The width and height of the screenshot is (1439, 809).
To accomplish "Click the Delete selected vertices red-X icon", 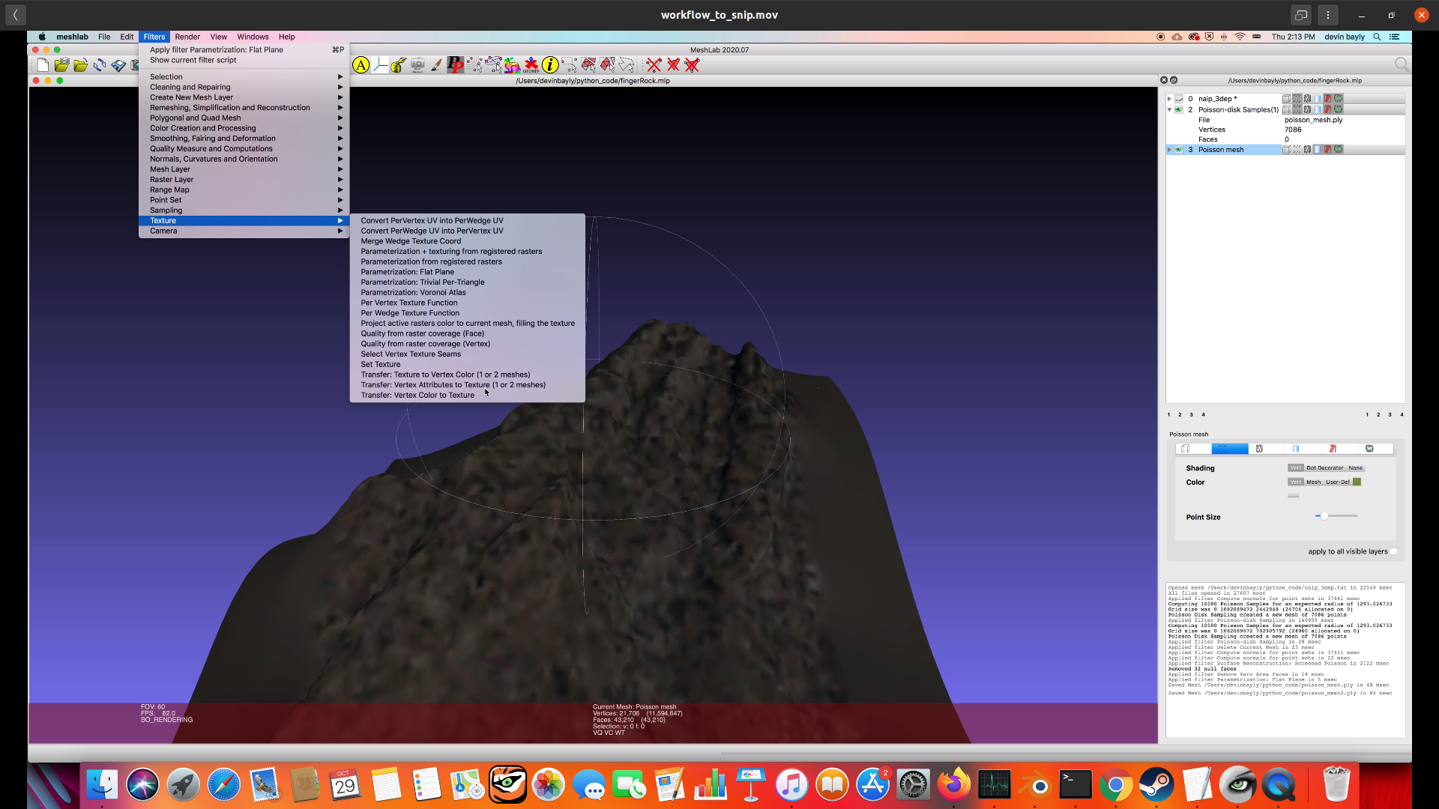I will pyautogui.click(x=654, y=65).
